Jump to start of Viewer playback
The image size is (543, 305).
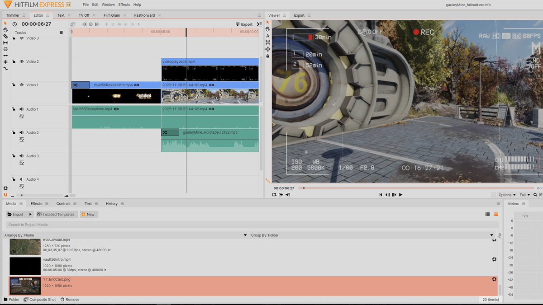381,195
